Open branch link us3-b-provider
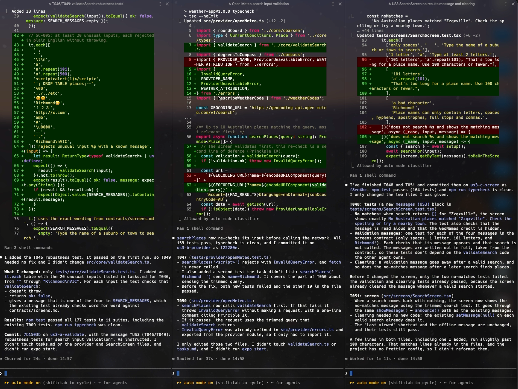Viewport: 518px width, 389px height. tap(194, 248)
